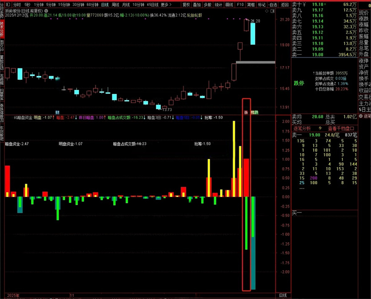Click the 卖均 20.68 value
This screenshot has height=299, width=371.
tap(318, 117)
